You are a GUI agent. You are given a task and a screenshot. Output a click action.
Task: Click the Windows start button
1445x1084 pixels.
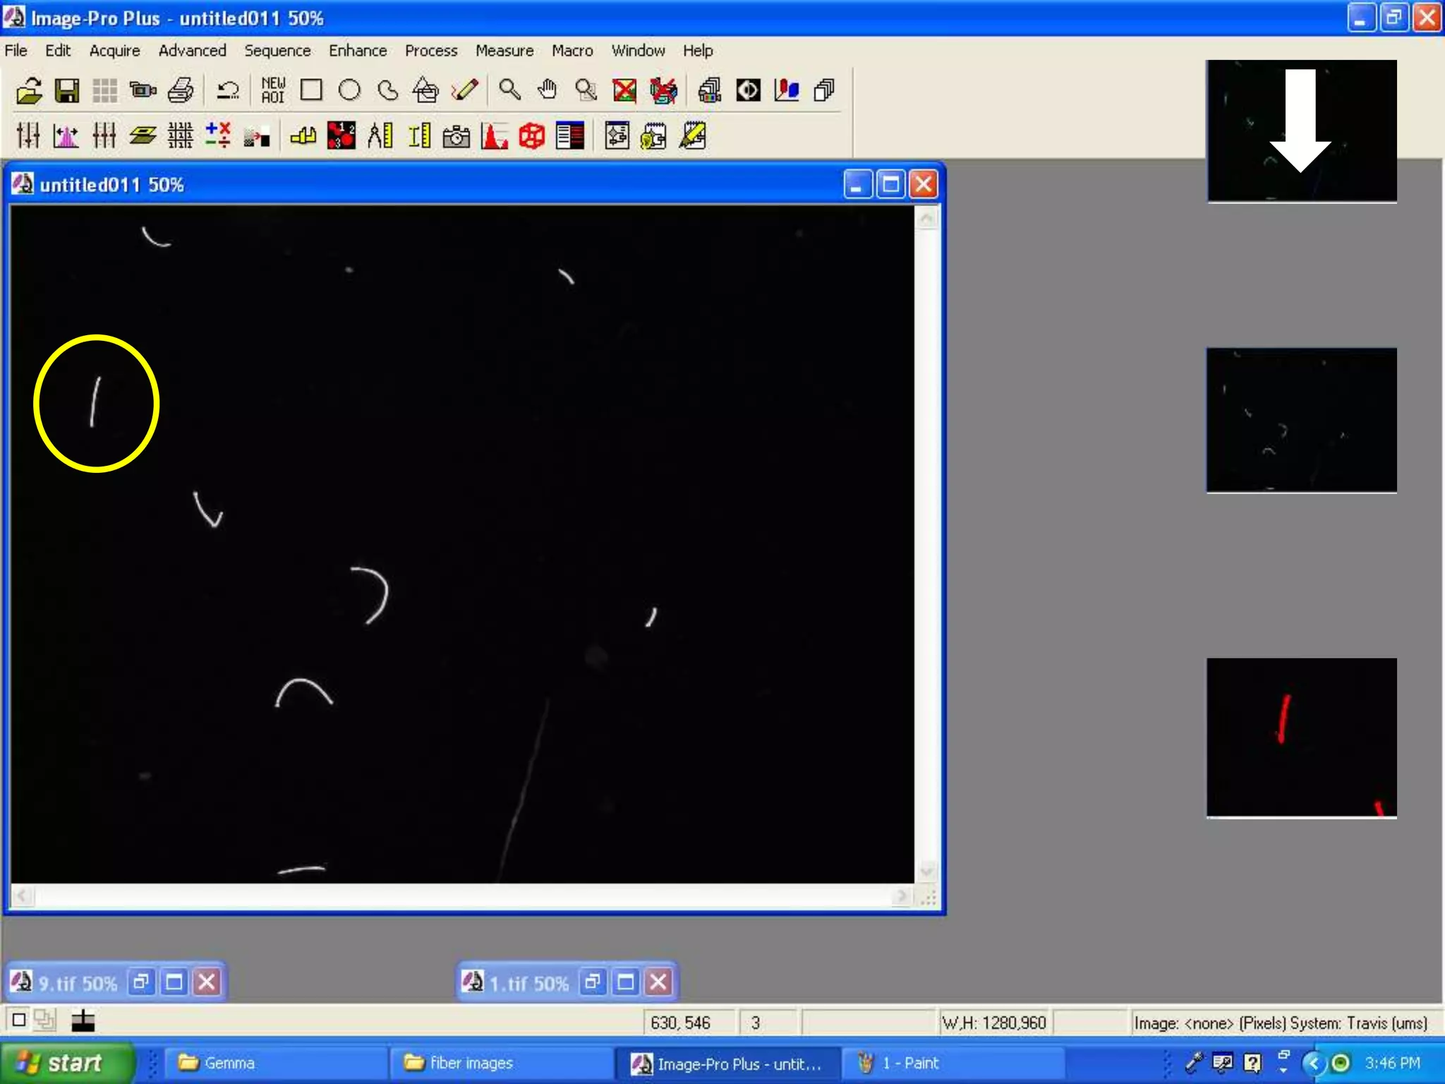click(65, 1063)
